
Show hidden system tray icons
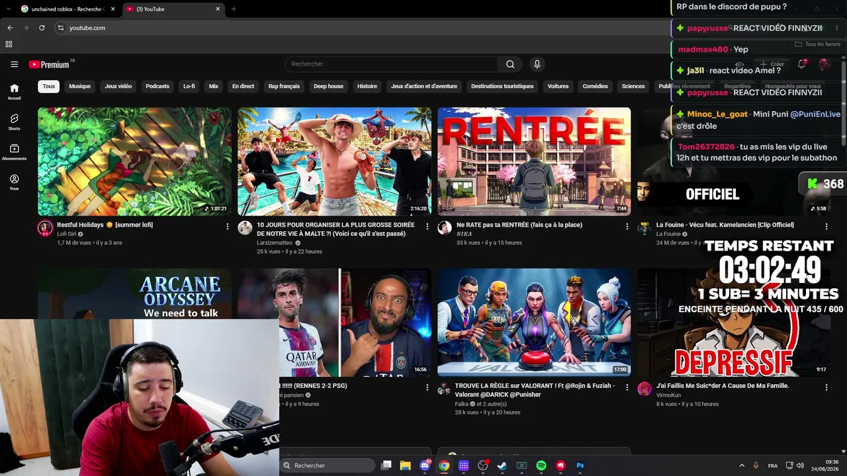pos(741,465)
